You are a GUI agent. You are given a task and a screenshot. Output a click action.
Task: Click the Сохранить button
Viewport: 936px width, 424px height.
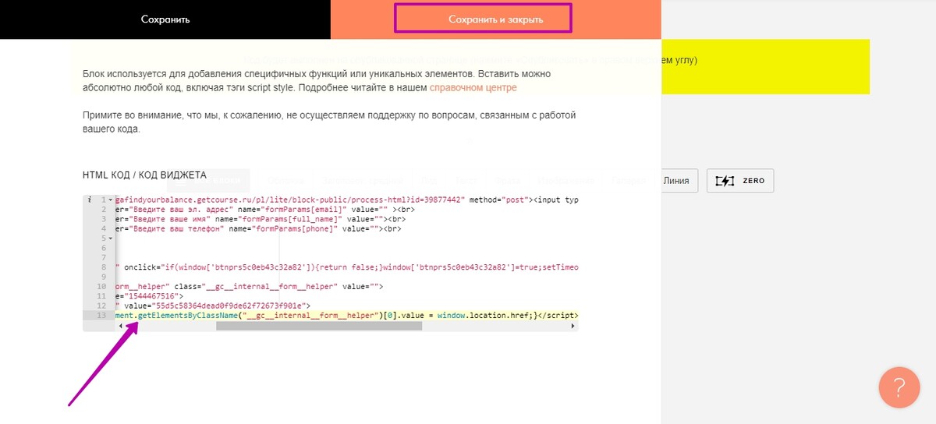tap(165, 19)
